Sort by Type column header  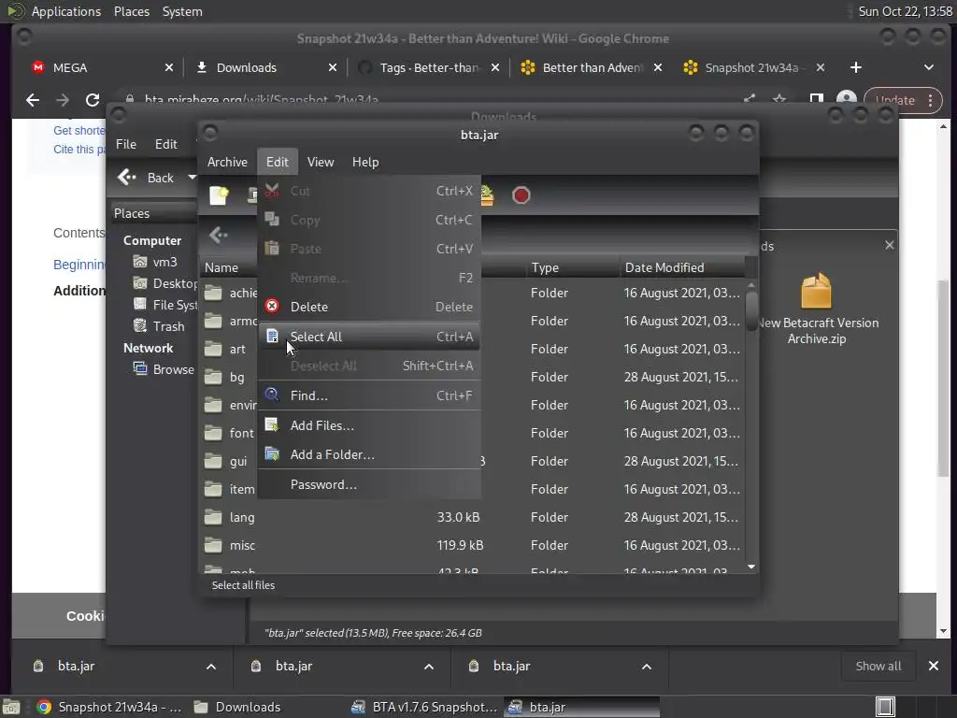[x=573, y=267]
